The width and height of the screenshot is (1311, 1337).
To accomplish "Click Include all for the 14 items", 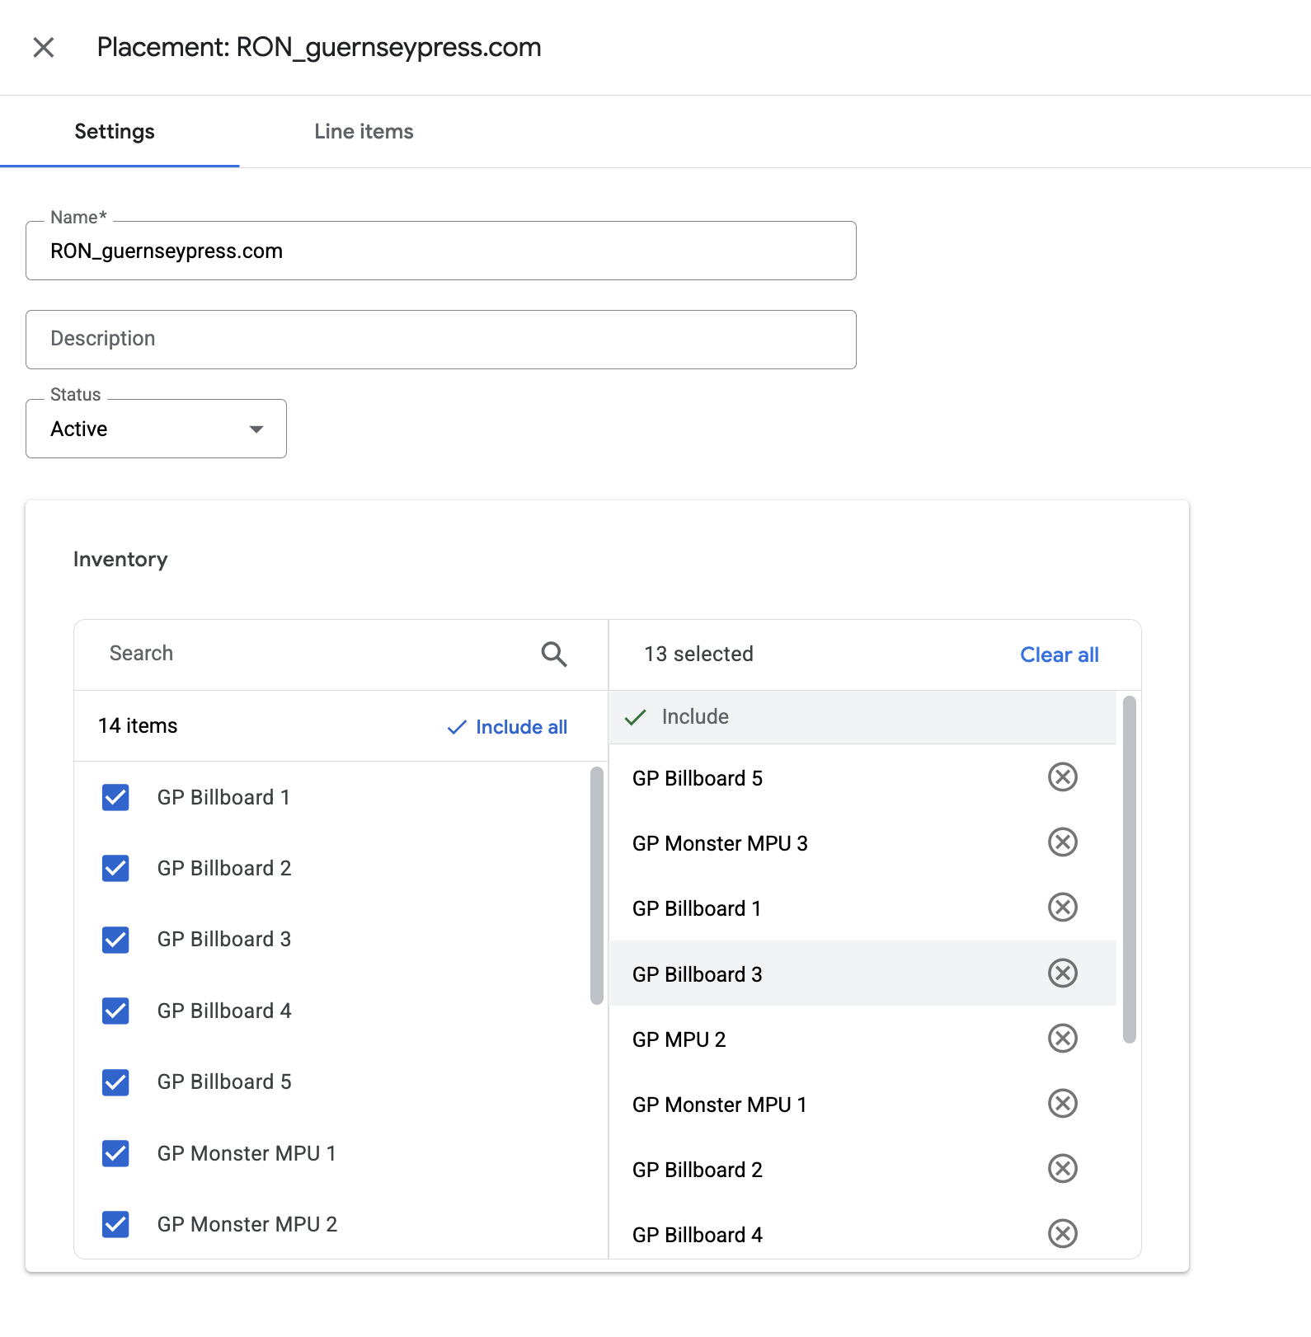I will (507, 727).
